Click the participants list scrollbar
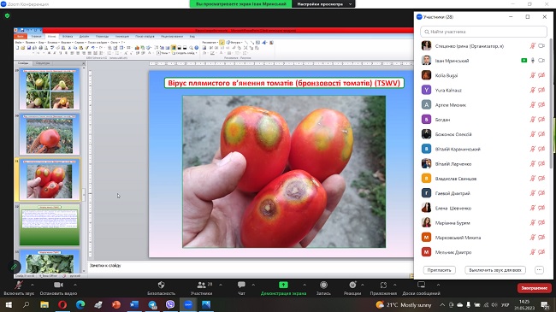This screenshot has height=312, width=556. coord(551,96)
